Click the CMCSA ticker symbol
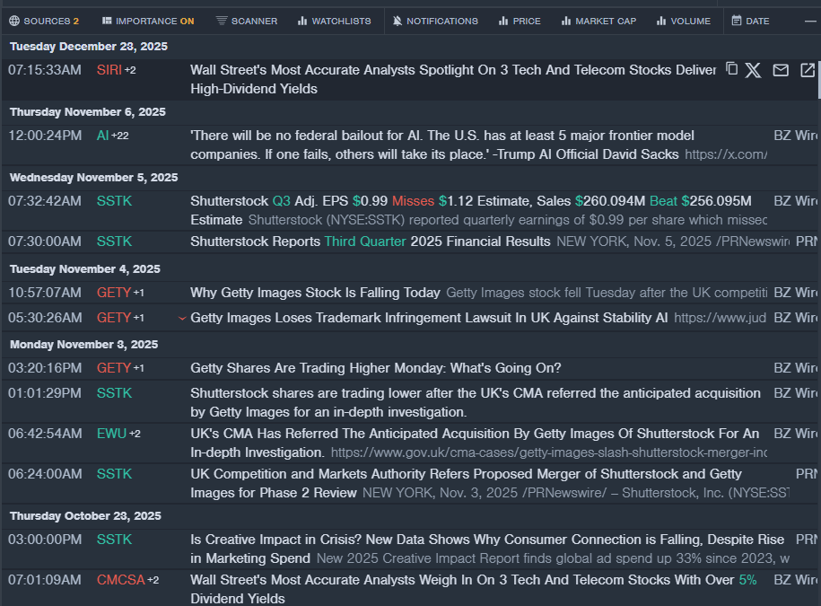This screenshot has width=821, height=606. click(x=121, y=580)
